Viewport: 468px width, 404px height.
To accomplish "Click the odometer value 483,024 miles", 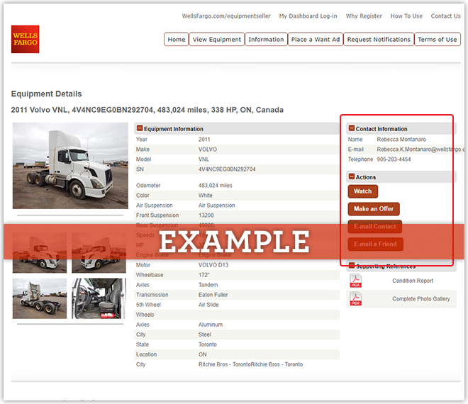I will pos(215,186).
